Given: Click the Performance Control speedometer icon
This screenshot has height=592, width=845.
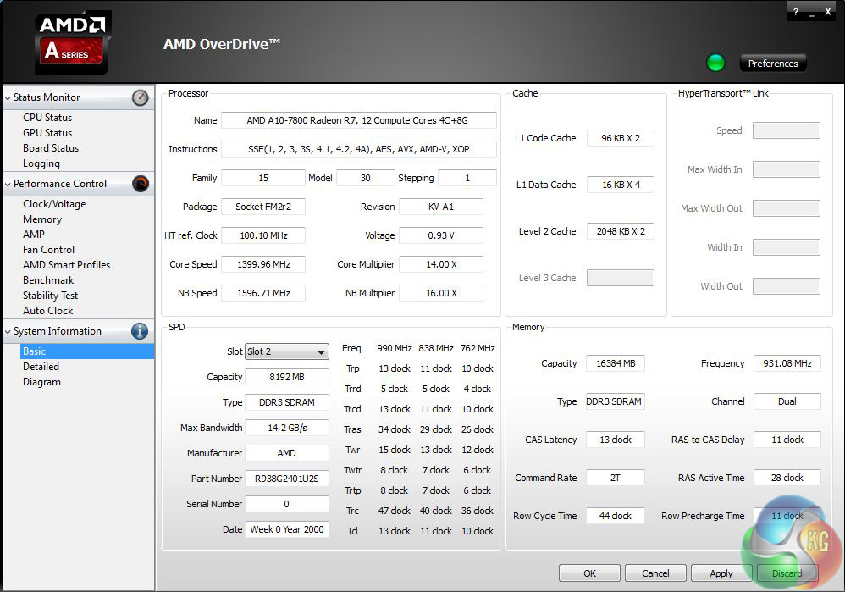Looking at the screenshot, I should click(x=141, y=184).
